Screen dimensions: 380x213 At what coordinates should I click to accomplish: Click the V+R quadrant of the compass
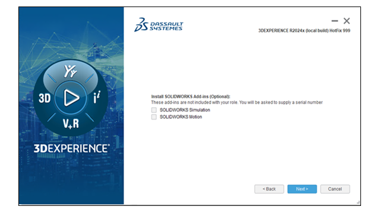click(x=71, y=124)
